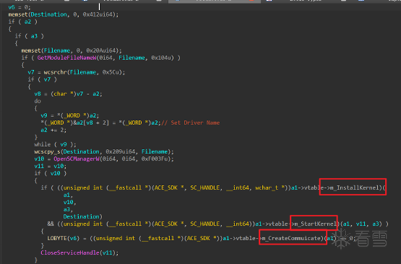Image resolution: width=401 pixels, height=264 pixels.
Task: Click the 'v11 = v10;' assignment
Action: [x=51, y=166]
